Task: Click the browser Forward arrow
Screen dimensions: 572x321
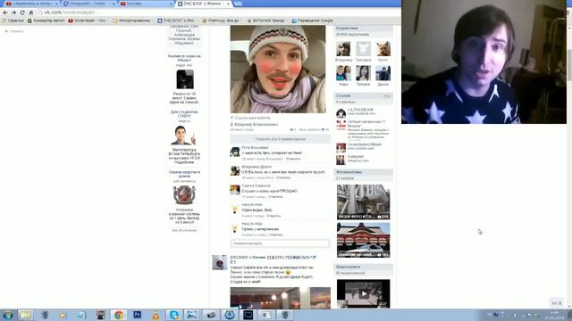Action: [13, 12]
